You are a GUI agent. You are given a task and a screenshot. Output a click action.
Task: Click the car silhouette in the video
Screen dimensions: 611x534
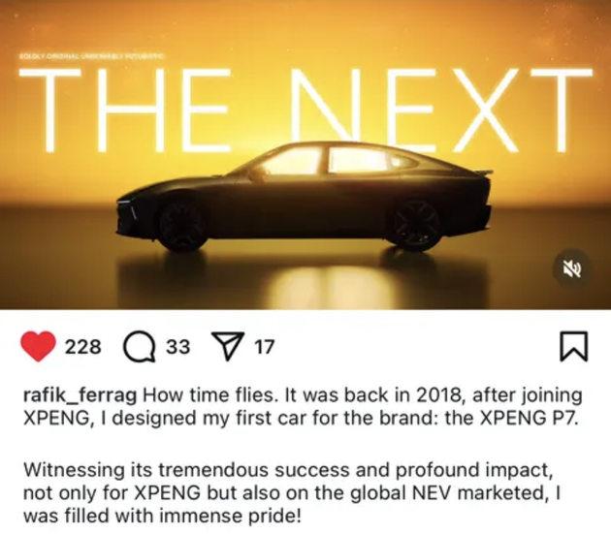coord(305,197)
